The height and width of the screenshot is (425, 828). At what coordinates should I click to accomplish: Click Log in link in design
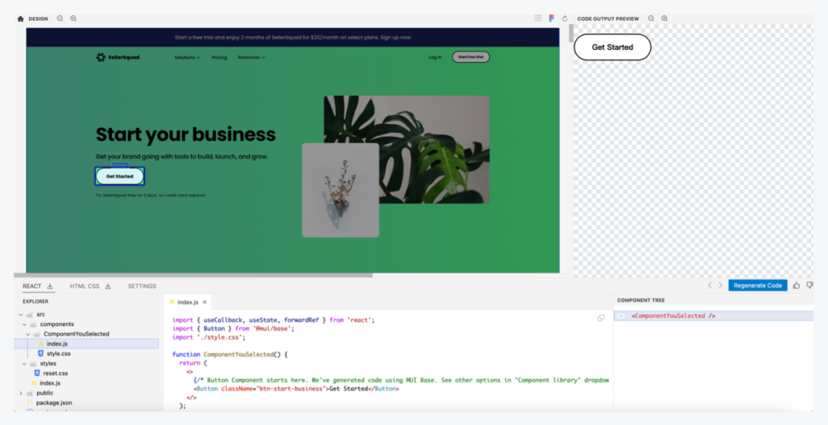coord(435,57)
